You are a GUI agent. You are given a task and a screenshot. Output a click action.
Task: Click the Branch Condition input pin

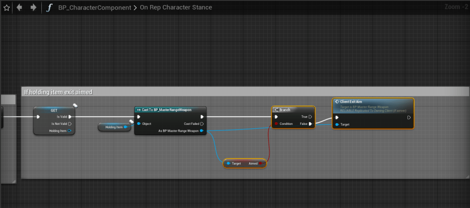(276, 124)
